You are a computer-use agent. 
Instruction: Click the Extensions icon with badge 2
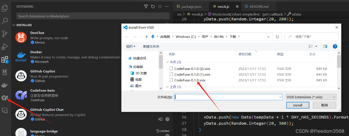tap(5, 59)
